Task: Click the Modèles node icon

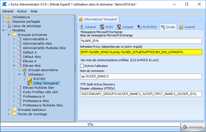Action: tap(9, 30)
